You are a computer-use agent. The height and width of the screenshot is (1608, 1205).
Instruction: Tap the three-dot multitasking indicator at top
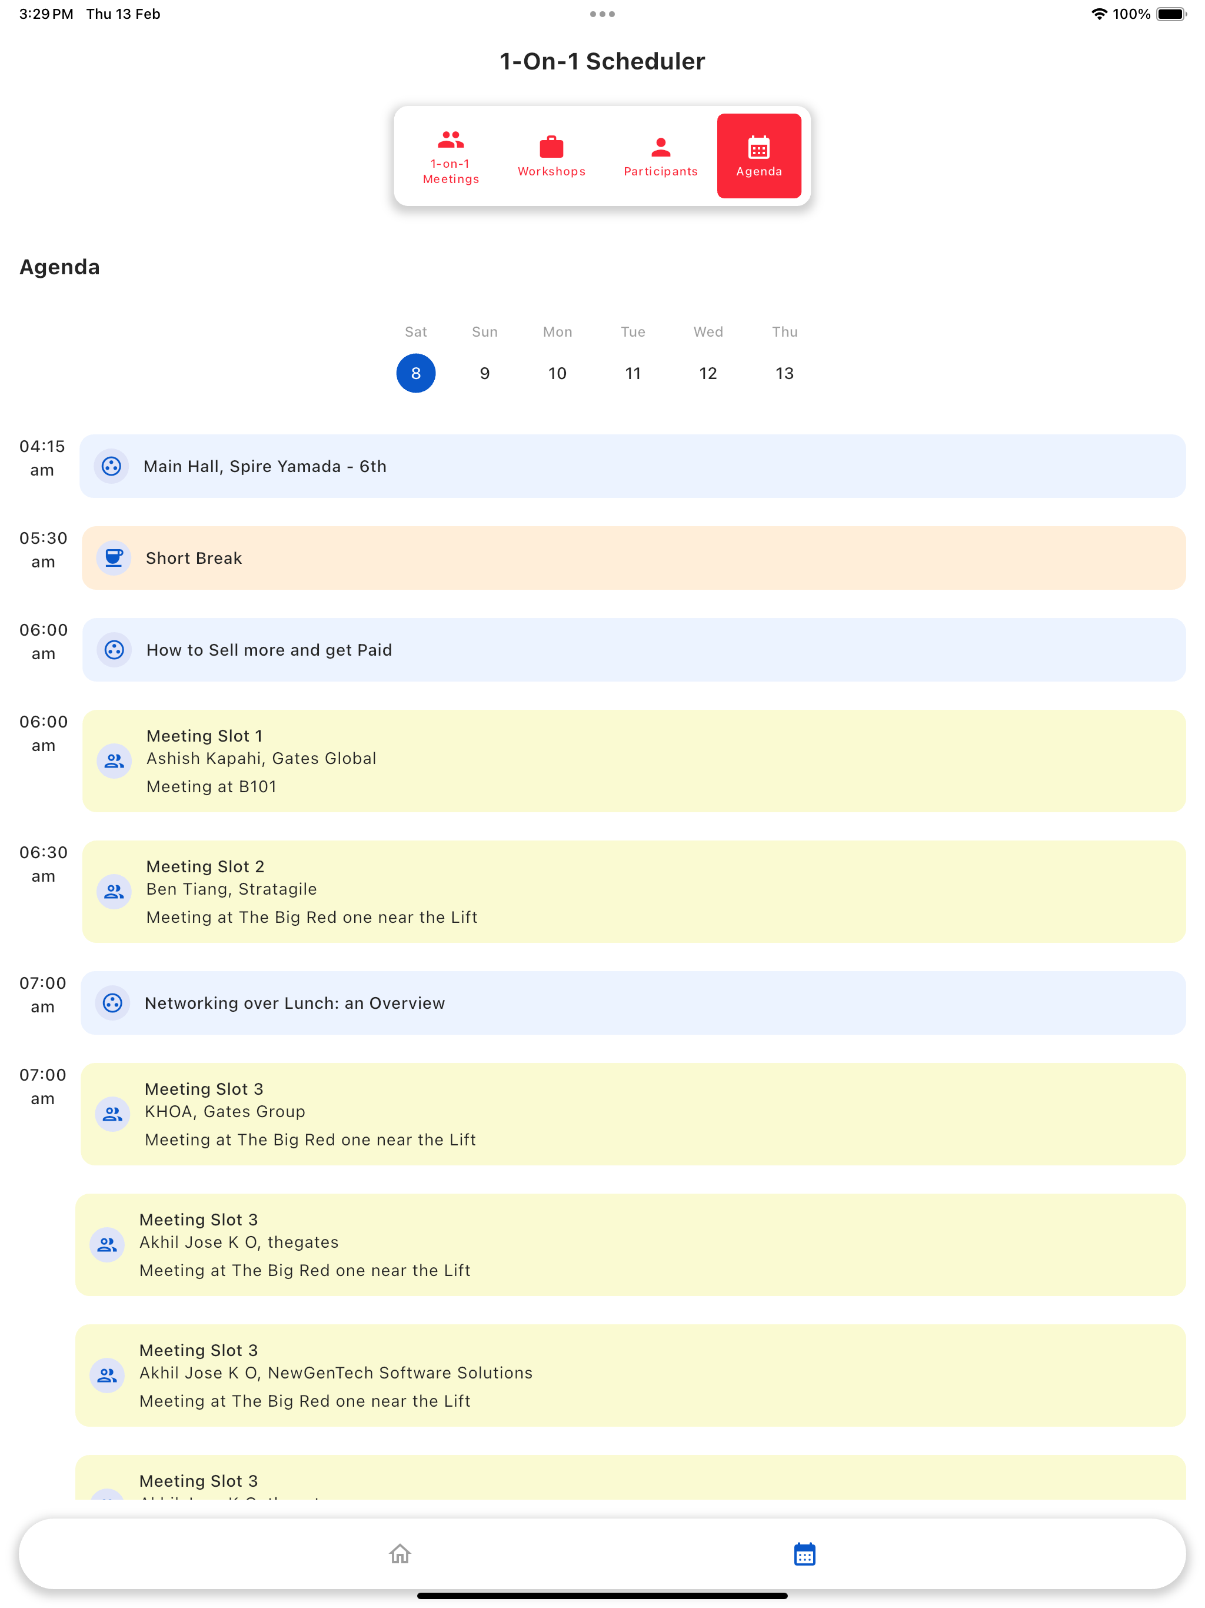point(602,14)
